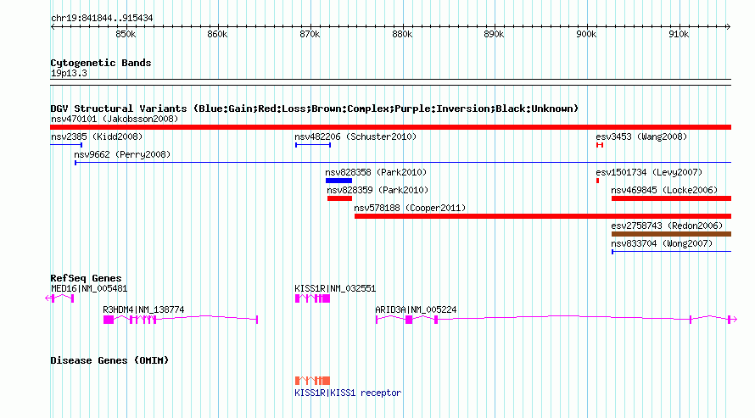Image resolution: width=755 pixels, height=418 pixels.
Task: Click the ARID3A gene exon structure
Action: [x=556, y=320]
